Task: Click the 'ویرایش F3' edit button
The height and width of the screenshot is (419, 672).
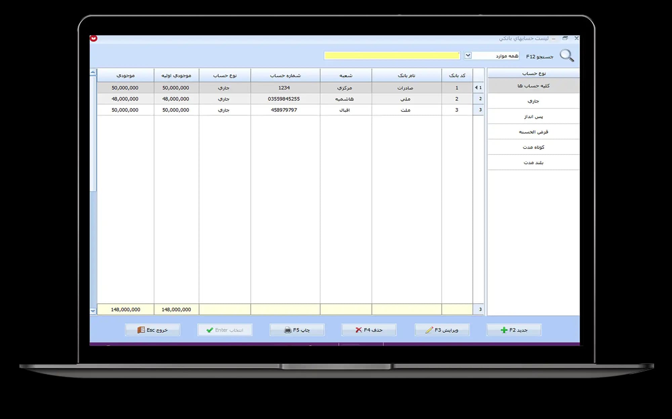Action: click(442, 330)
